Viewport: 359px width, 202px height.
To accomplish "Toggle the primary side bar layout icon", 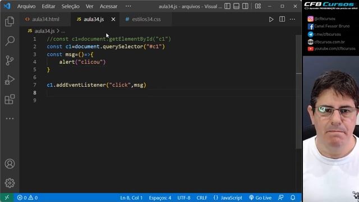I will click(x=227, y=6).
